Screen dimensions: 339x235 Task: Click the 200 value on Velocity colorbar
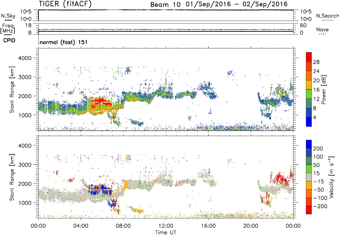(x=318, y=148)
